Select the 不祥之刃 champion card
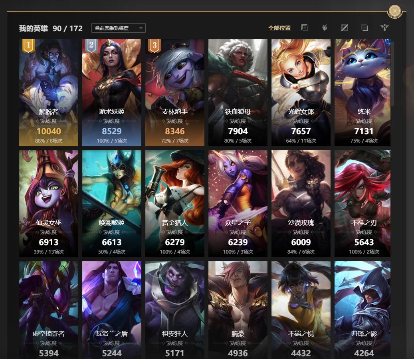Image resolution: width=414 pixels, height=359 pixels. click(362, 203)
